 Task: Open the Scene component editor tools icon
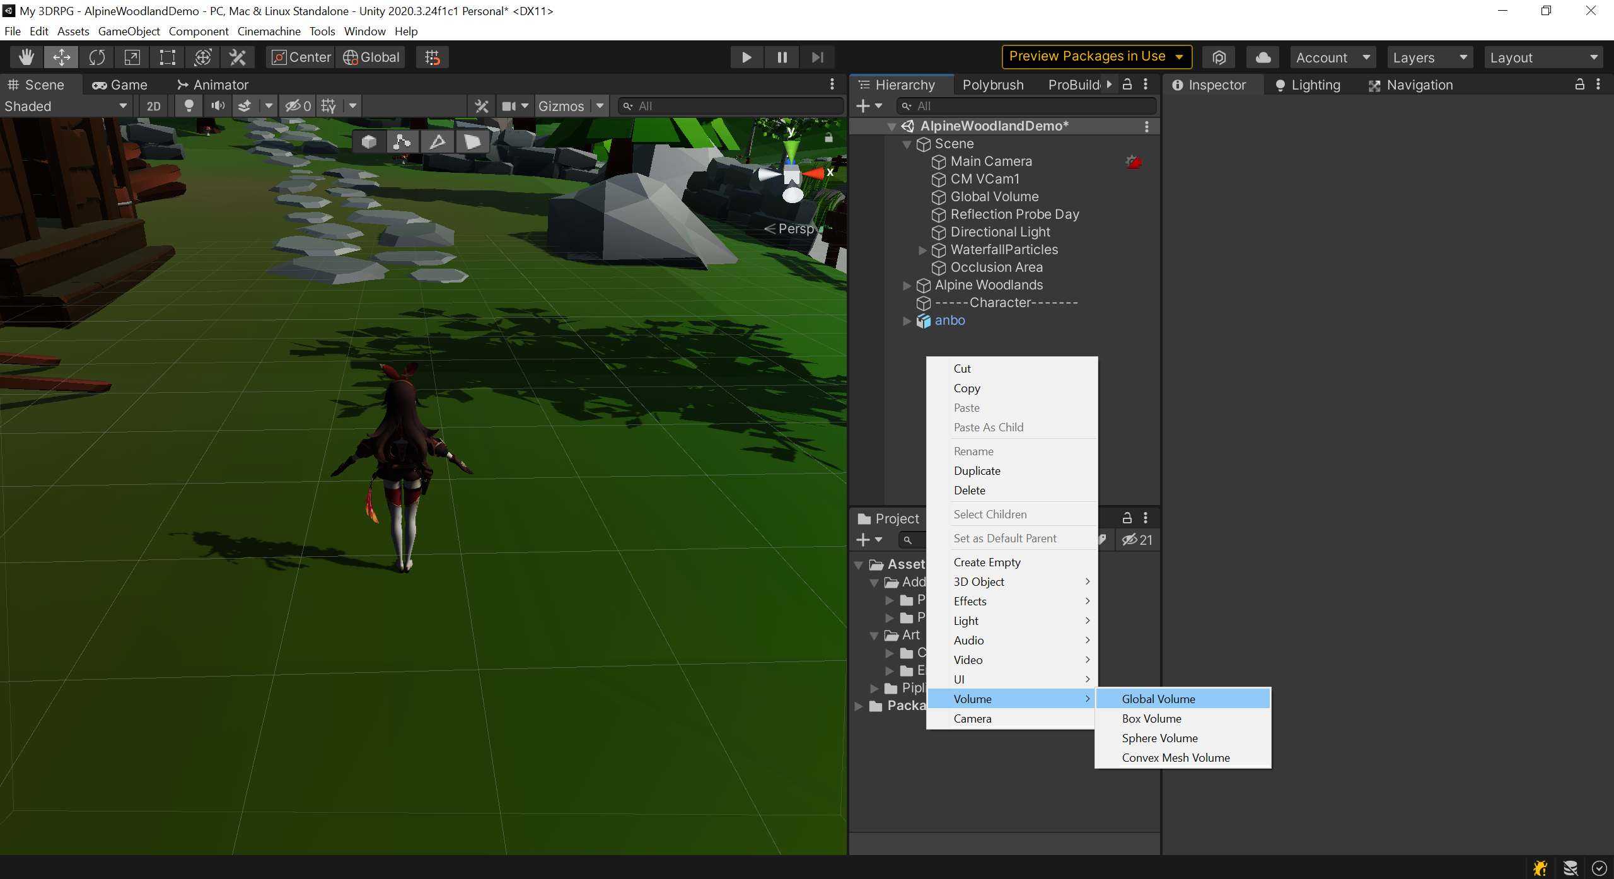[x=482, y=106]
